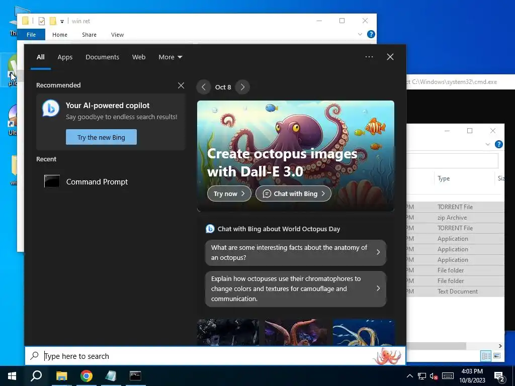
Task: Select the chromatophores camouflage question
Action: coord(296,289)
